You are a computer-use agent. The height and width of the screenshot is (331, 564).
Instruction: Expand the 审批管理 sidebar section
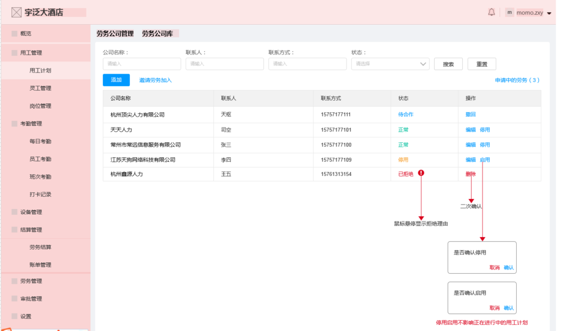coord(31,299)
